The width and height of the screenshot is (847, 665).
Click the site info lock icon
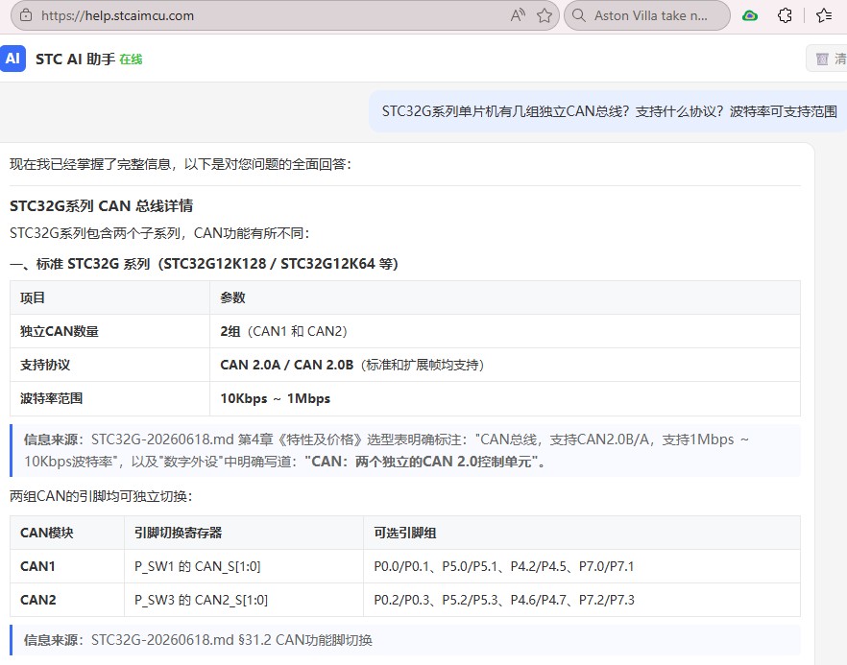(x=25, y=15)
